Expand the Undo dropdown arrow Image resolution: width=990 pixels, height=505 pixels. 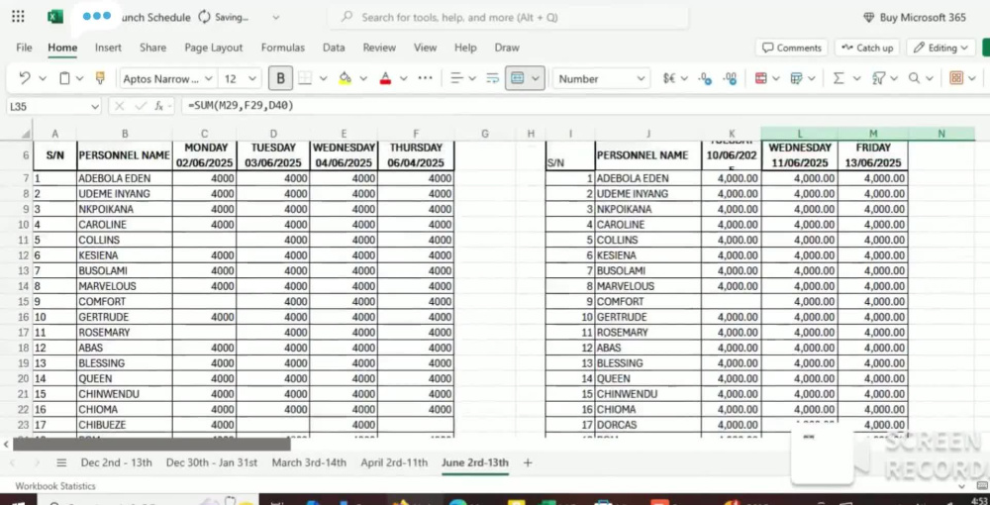click(43, 78)
